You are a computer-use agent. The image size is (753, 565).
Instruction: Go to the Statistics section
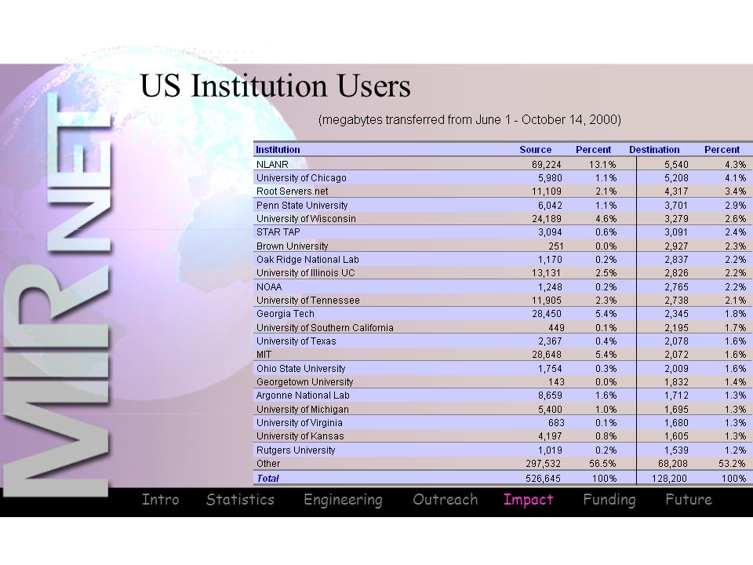click(x=240, y=500)
